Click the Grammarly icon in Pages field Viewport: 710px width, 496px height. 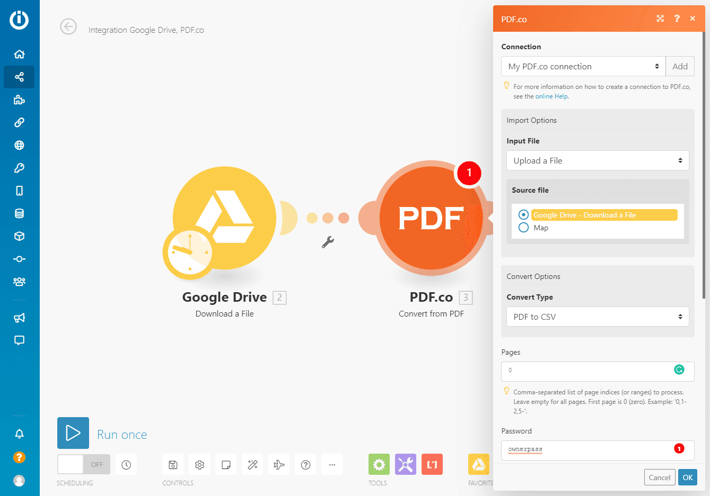coord(679,369)
